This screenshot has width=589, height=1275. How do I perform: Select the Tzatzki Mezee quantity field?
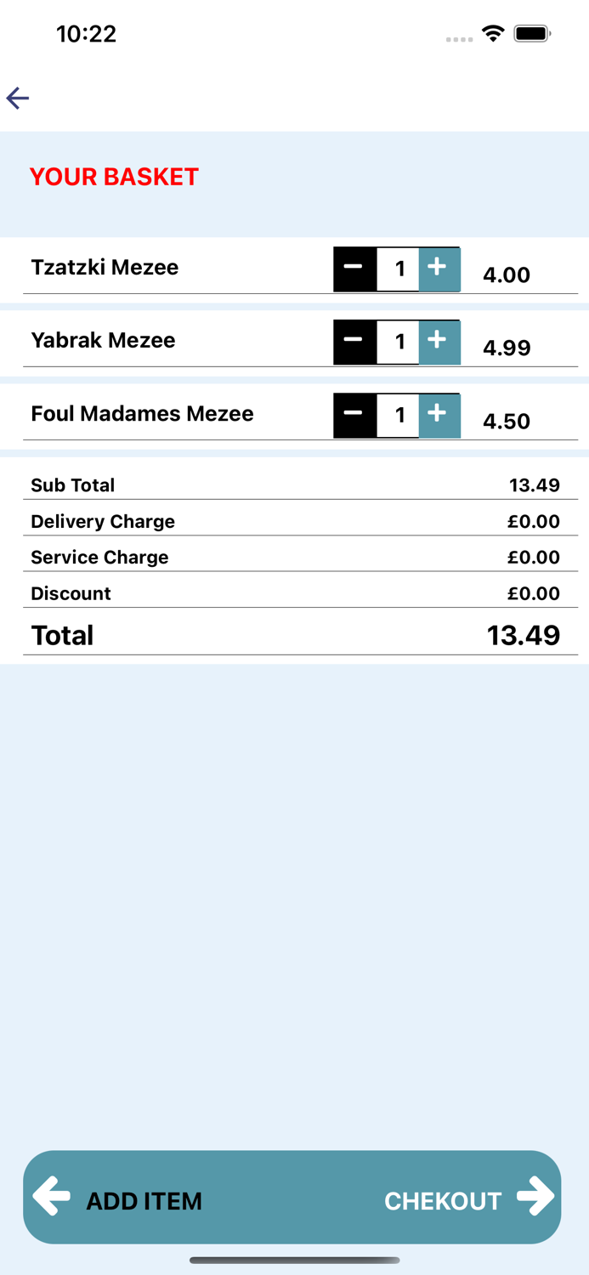(x=398, y=269)
